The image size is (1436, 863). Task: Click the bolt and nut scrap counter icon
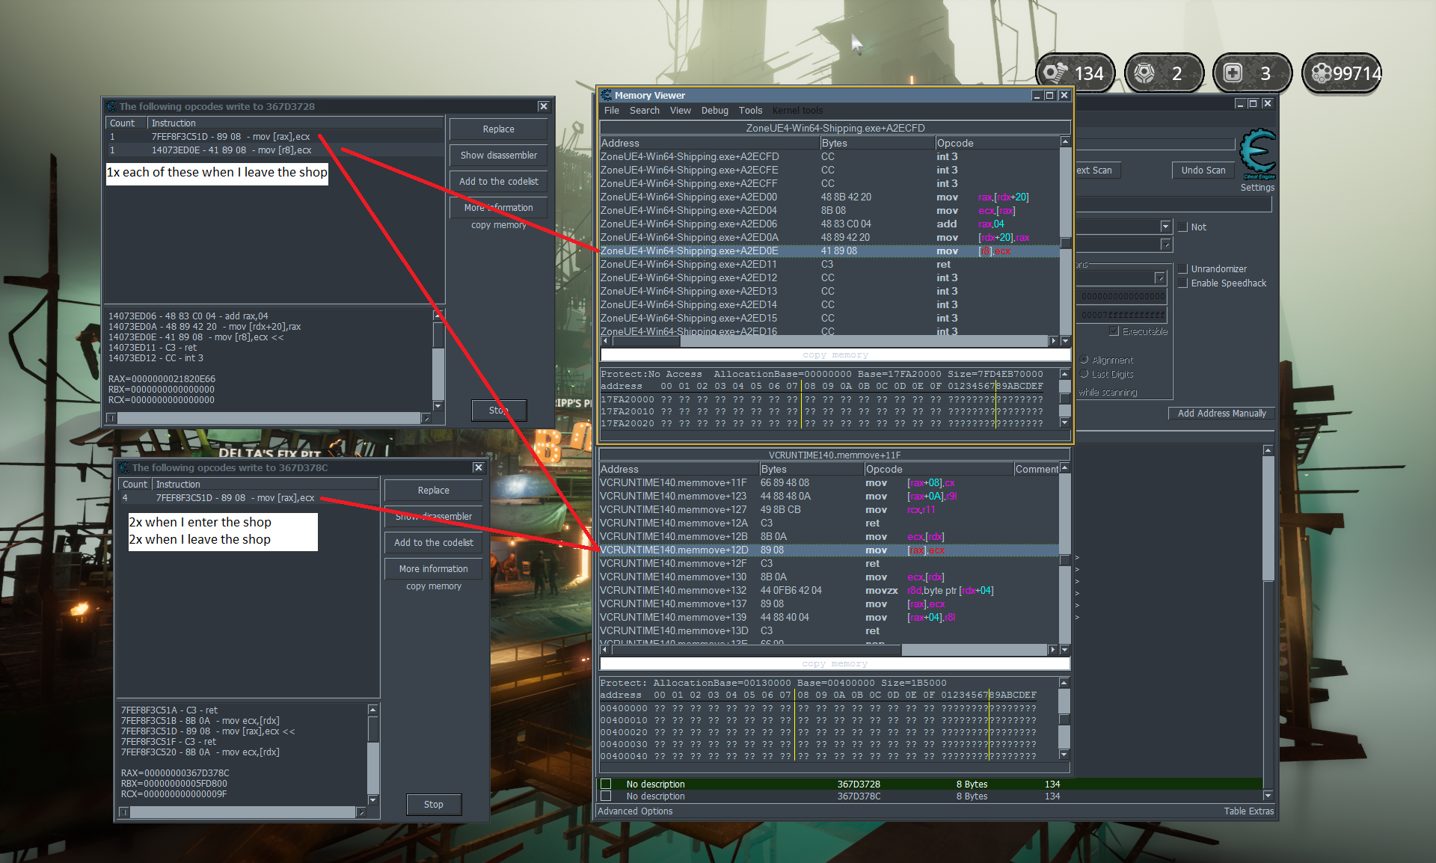pos(1055,73)
